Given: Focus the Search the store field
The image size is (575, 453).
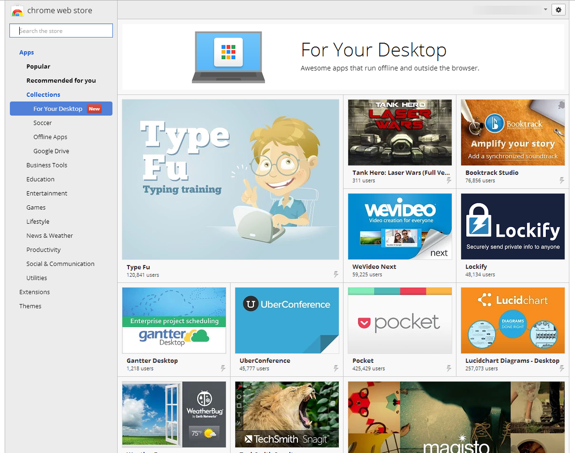Looking at the screenshot, I should coord(61,30).
